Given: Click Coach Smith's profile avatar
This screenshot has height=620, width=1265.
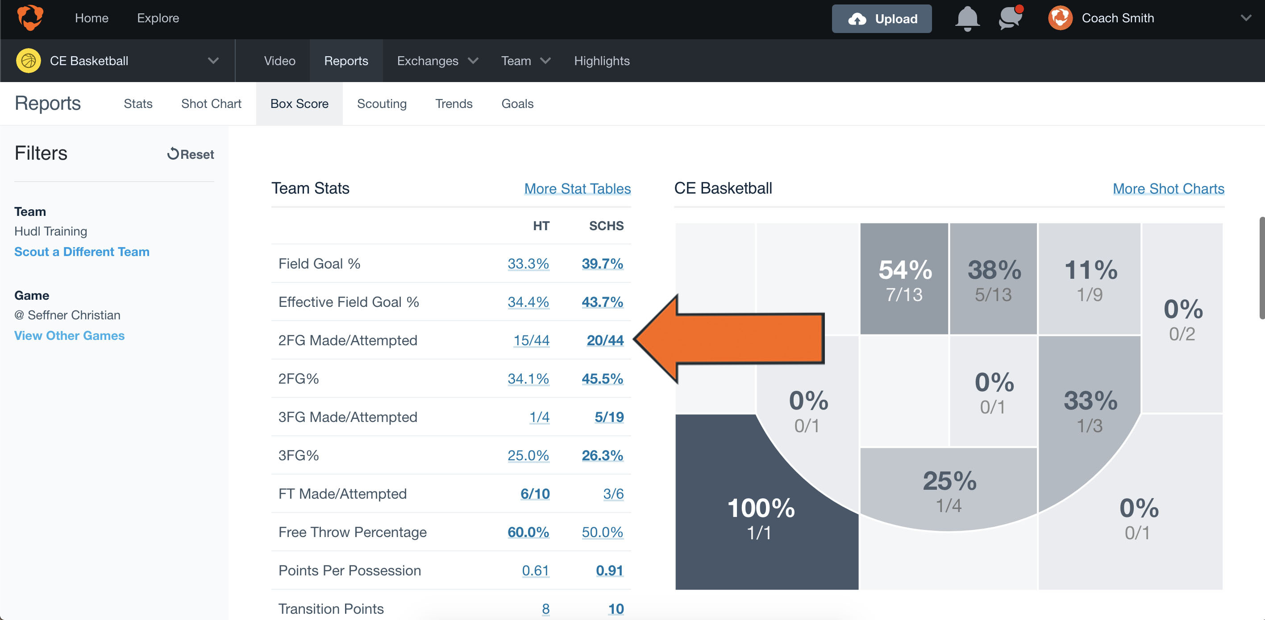Looking at the screenshot, I should (1060, 18).
